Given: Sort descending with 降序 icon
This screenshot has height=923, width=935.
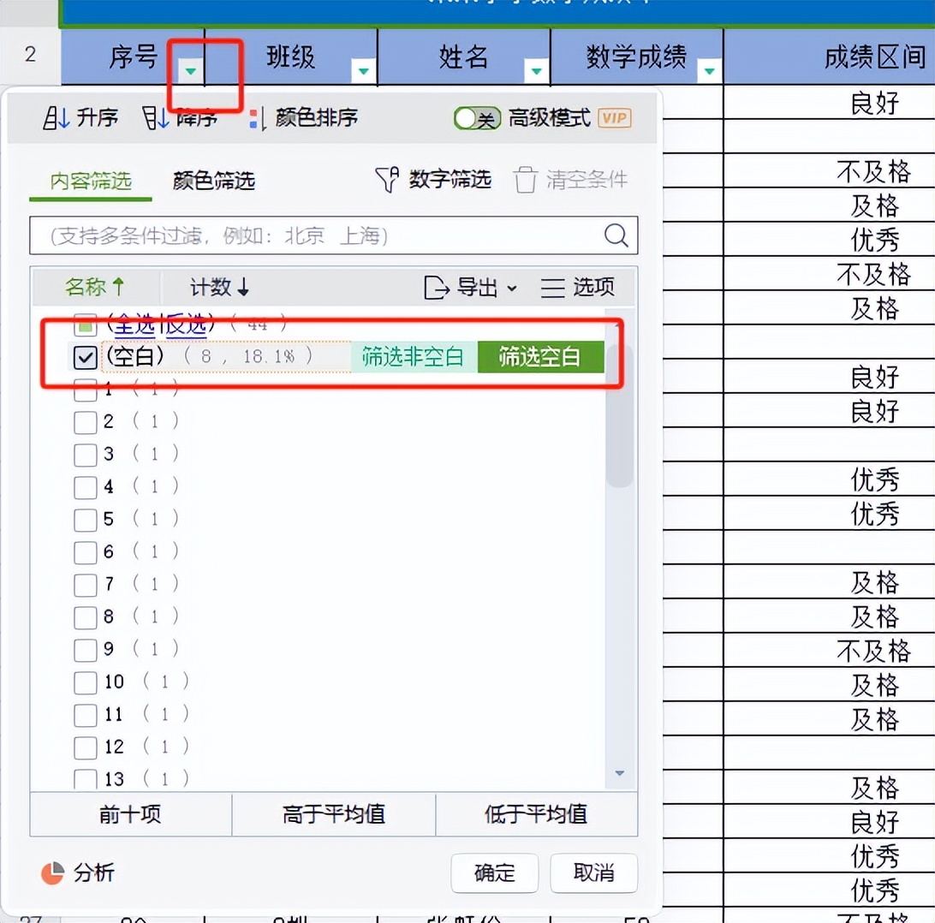Looking at the screenshot, I should coord(156,117).
